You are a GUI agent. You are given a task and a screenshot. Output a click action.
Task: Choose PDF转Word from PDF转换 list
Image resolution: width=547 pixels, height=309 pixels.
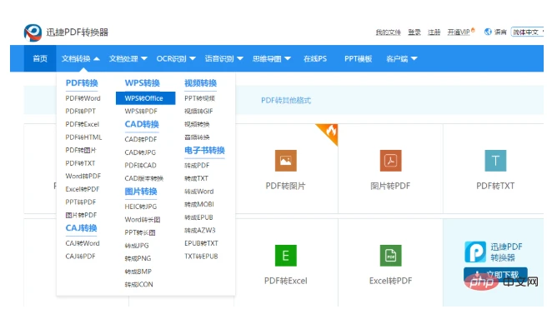83,98
